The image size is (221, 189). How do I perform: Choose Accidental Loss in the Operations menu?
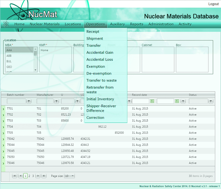pos(100,60)
